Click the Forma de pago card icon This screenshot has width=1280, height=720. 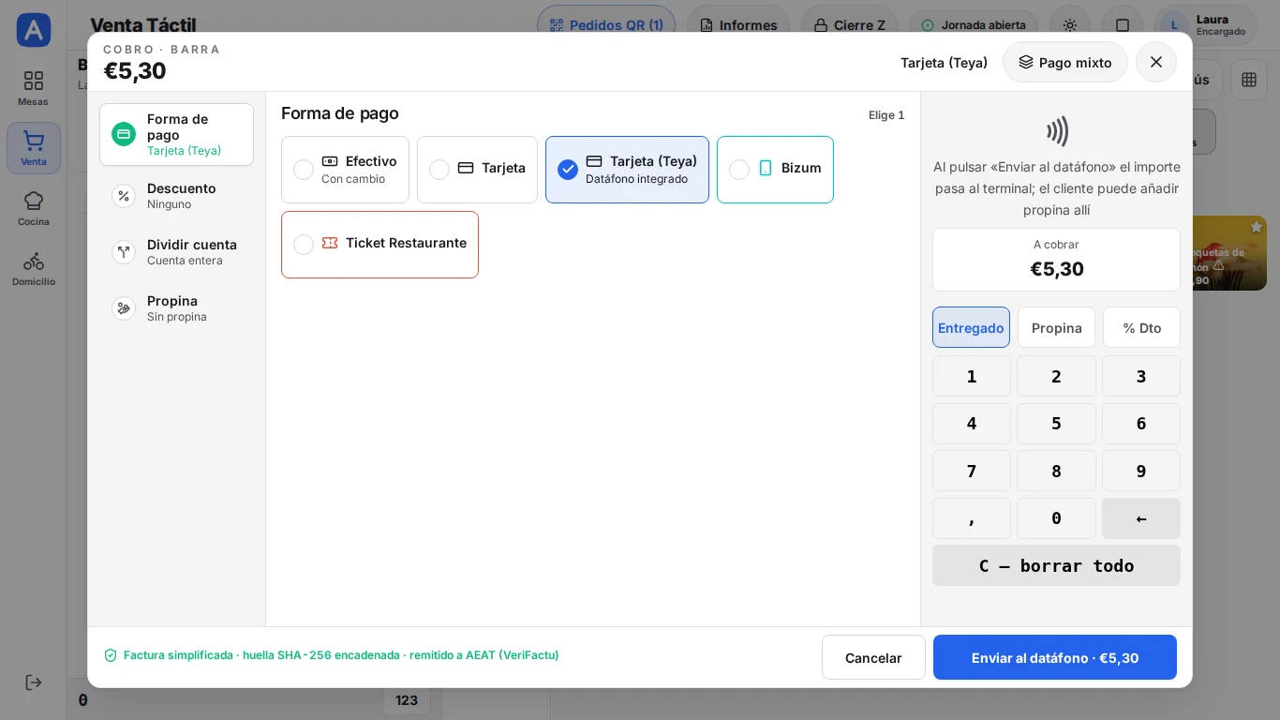click(124, 134)
